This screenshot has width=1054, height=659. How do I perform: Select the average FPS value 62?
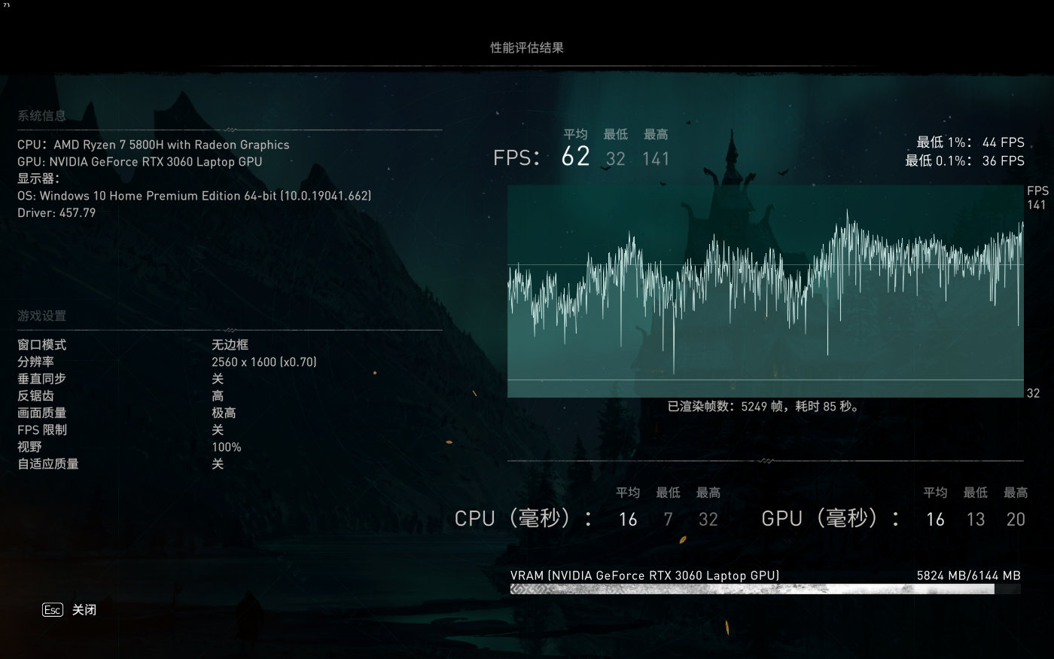(576, 157)
